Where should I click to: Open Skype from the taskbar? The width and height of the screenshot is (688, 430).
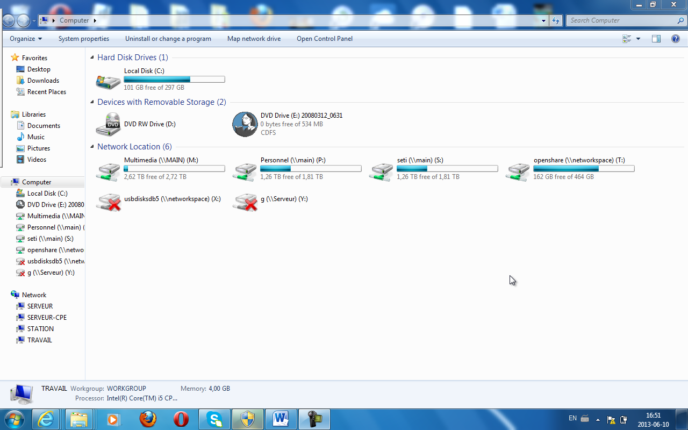pos(214,419)
